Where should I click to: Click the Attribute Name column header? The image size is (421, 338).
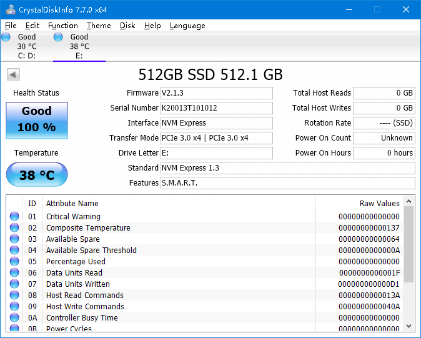click(72, 204)
